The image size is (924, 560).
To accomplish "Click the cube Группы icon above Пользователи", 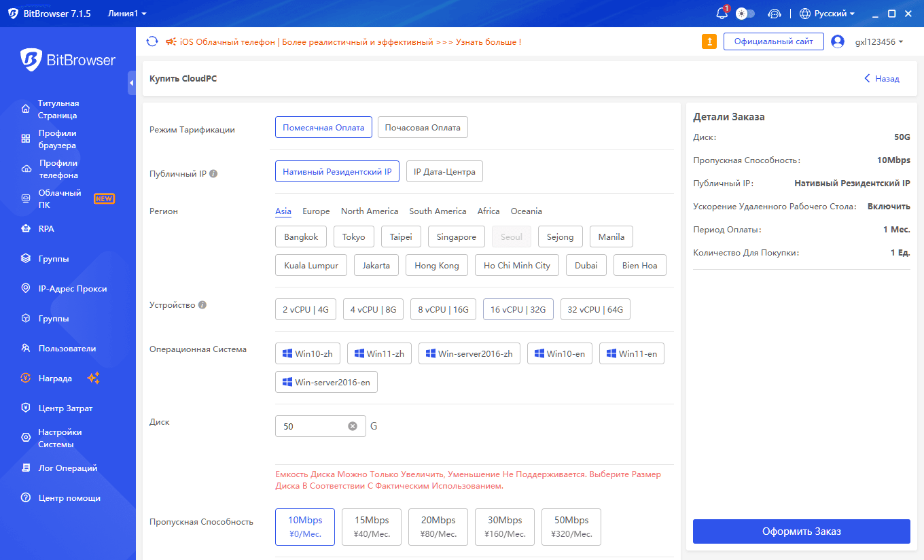I will point(26,319).
